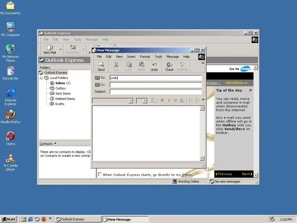Check 'go directly to my Inbox' checkbox
The width and height of the screenshot is (297, 223).
100,174
